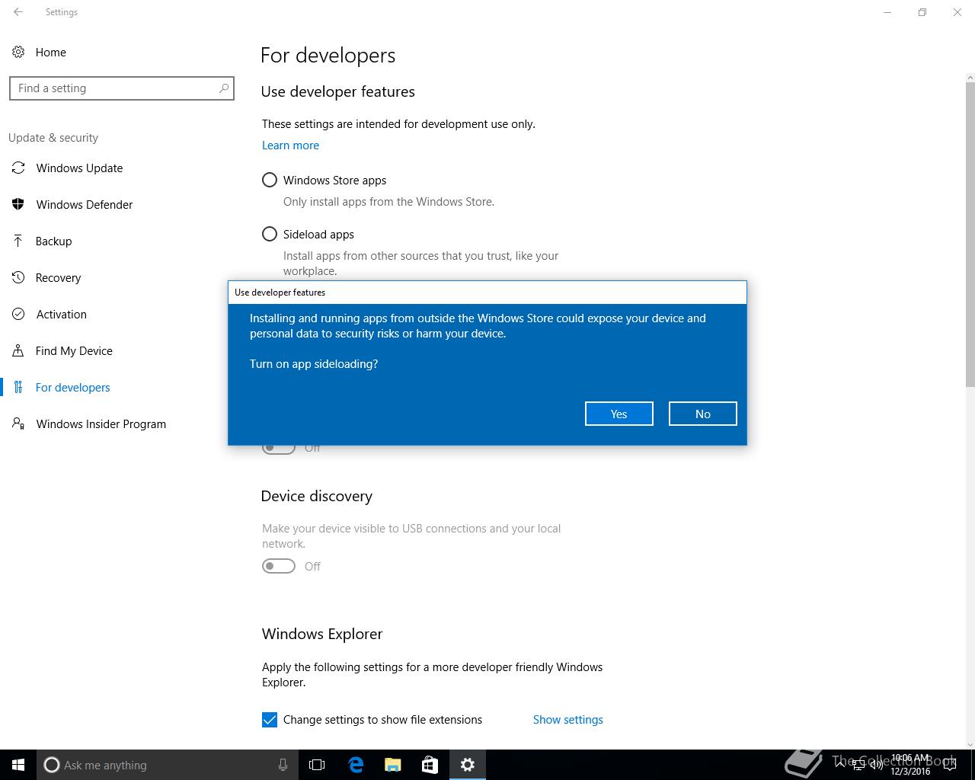The height and width of the screenshot is (780, 975).
Task: Click the Find My Device person-location icon
Action: (18, 351)
